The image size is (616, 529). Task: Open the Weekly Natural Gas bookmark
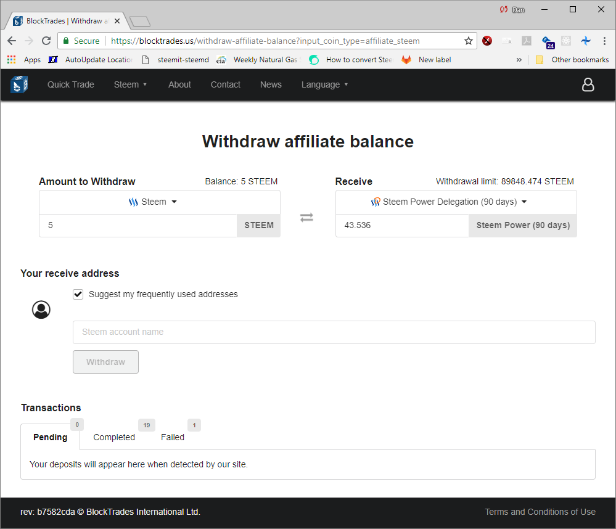tap(259, 60)
